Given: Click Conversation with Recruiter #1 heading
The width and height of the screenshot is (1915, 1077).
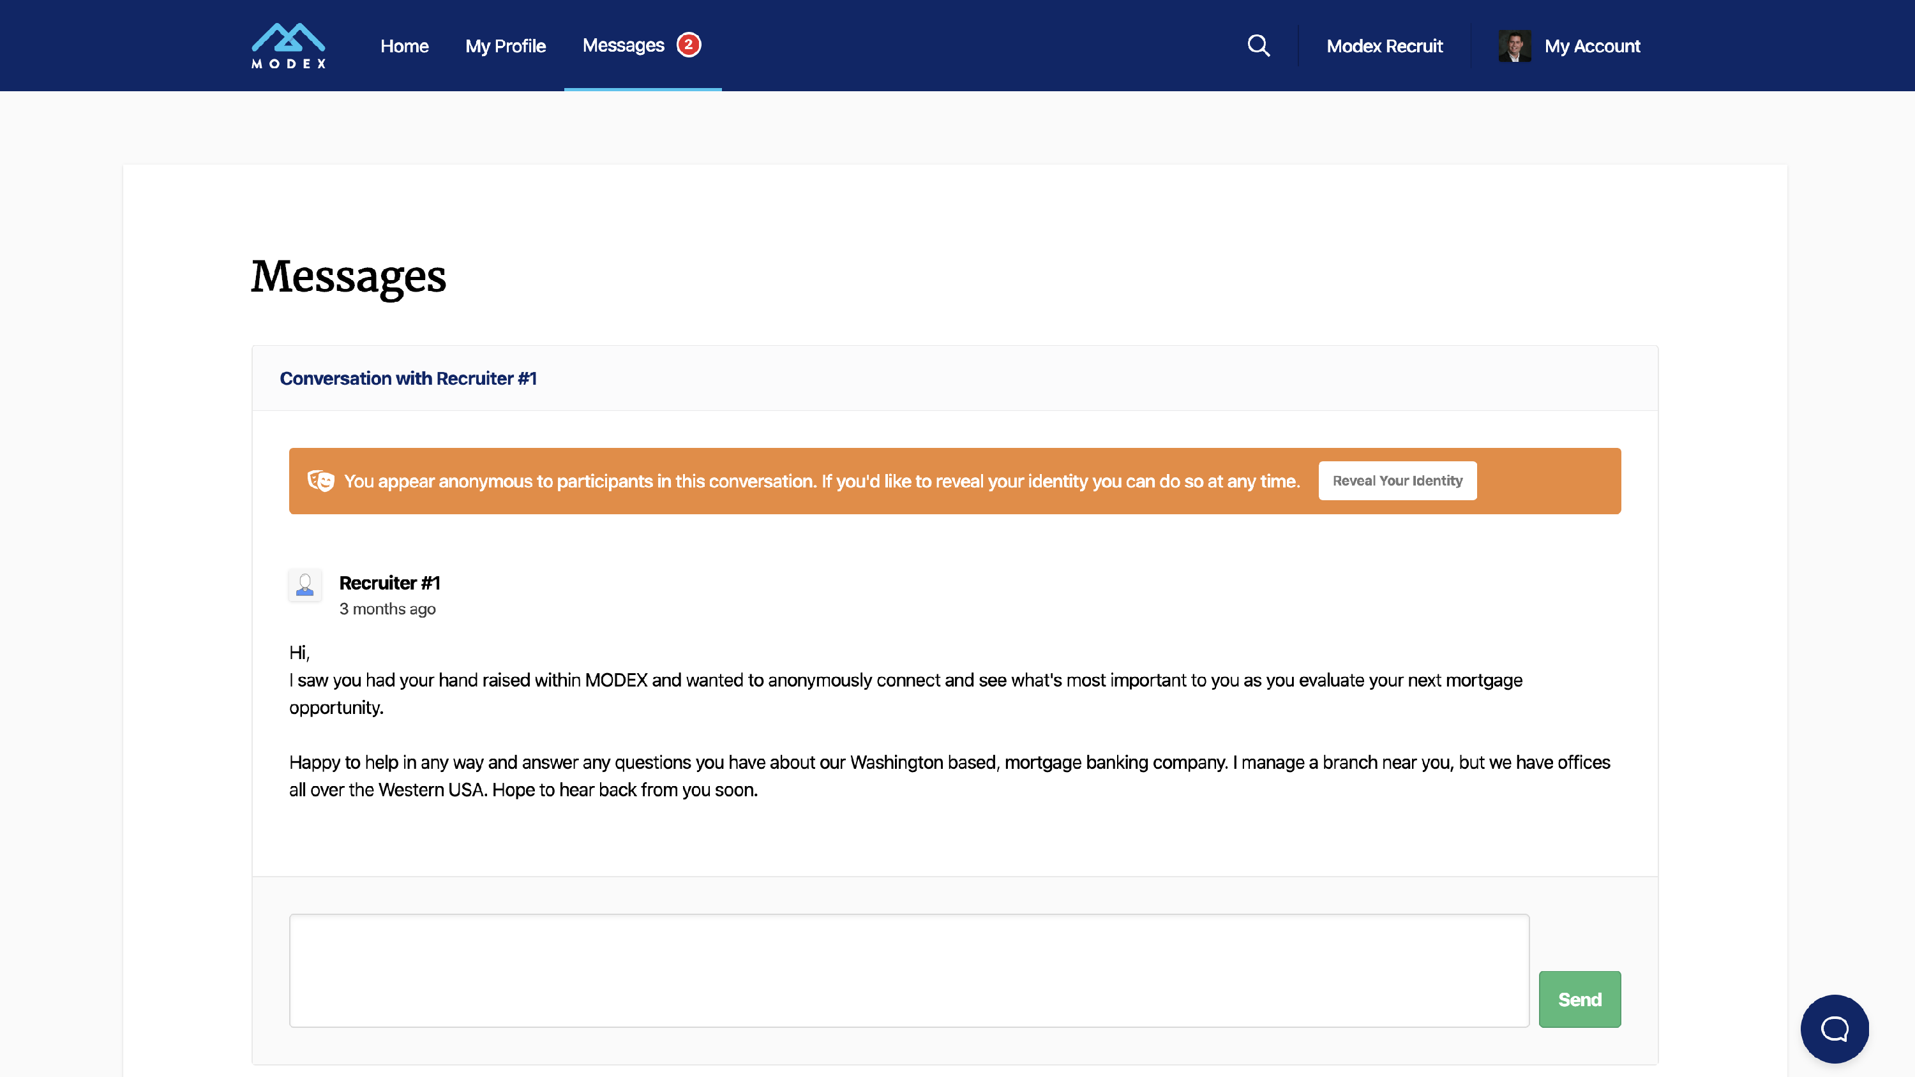Looking at the screenshot, I should pyautogui.click(x=408, y=378).
